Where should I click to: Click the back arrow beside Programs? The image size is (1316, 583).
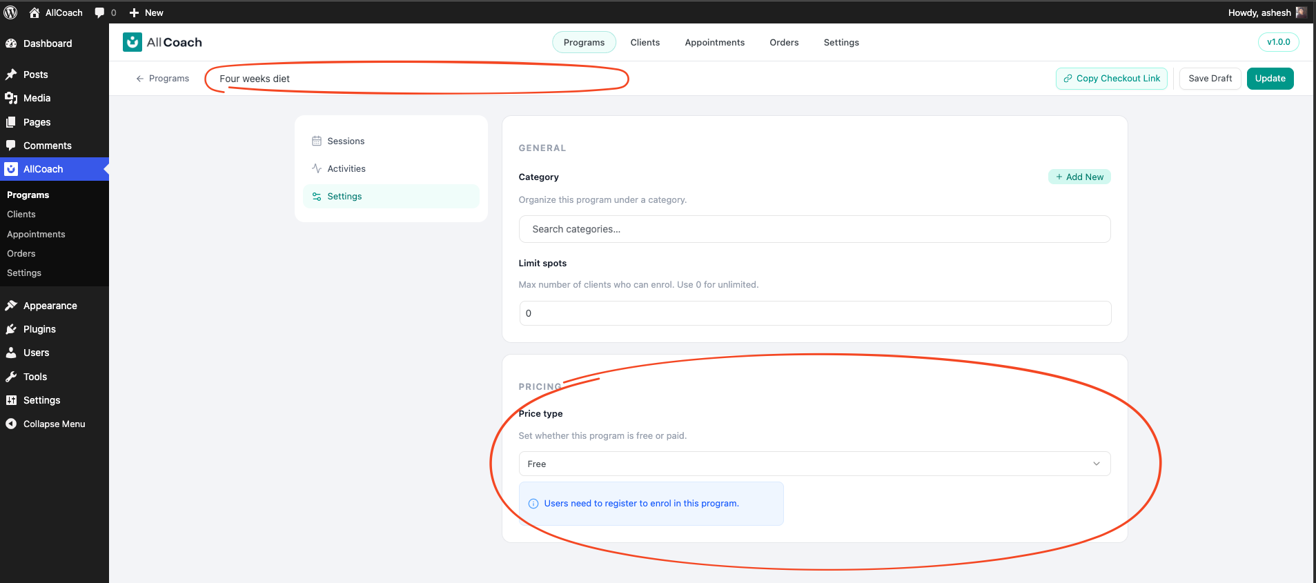tap(140, 79)
